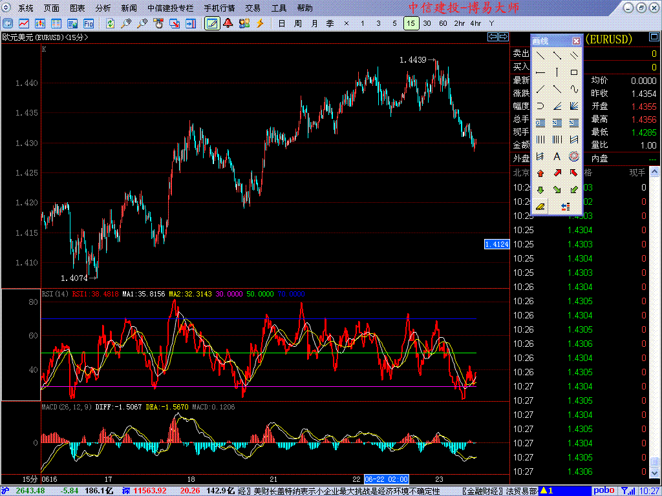Image resolution: width=662 pixels, height=496 pixels.
Task: Click the signal strength icon in status bar
Action: pyautogui.click(x=627, y=491)
